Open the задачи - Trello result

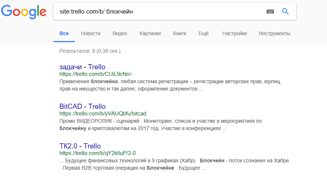[x=82, y=67]
